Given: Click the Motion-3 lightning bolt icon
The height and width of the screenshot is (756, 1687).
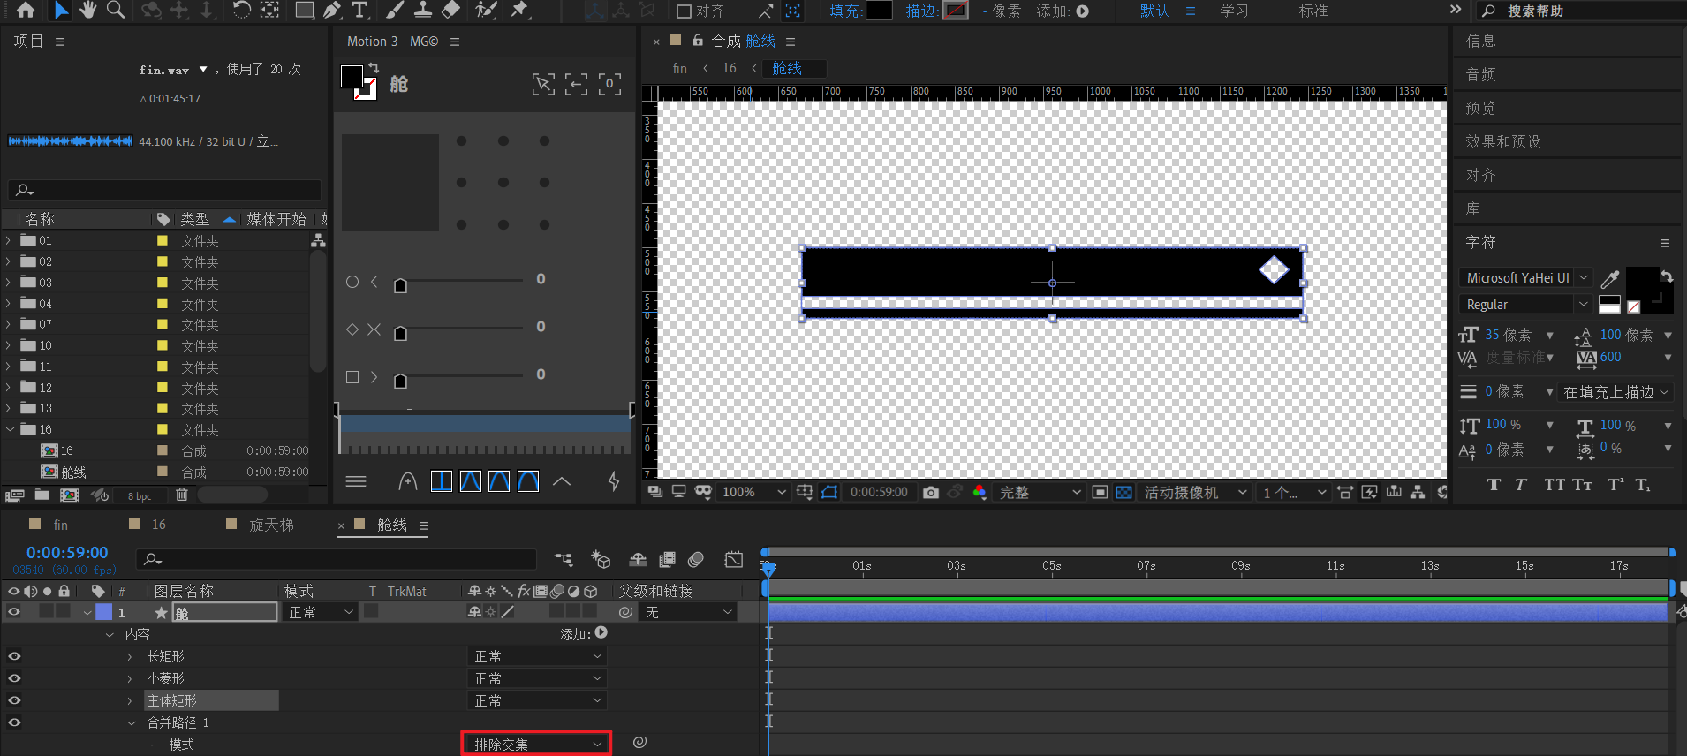Looking at the screenshot, I should click(614, 481).
